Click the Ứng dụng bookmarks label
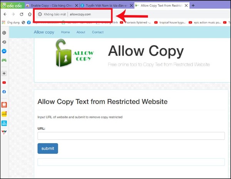 (13, 22)
